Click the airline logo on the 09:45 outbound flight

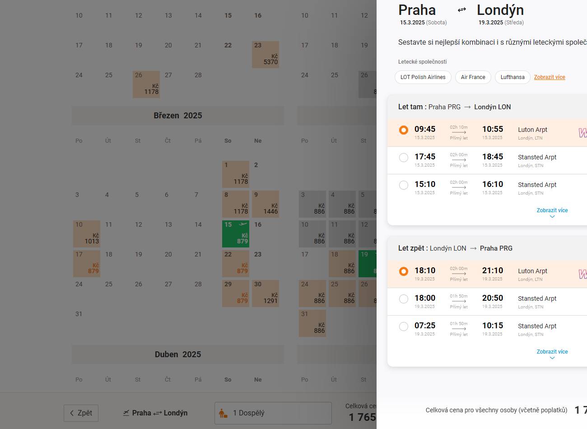click(x=582, y=133)
